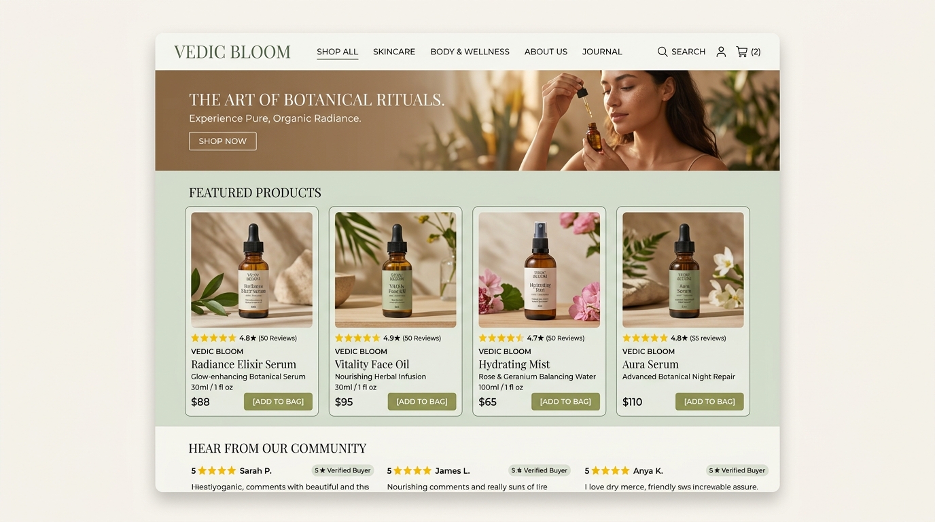Viewport: 935px width, 522px height.
Task: Open Aura Serum product image
Action: click(683, 270)
